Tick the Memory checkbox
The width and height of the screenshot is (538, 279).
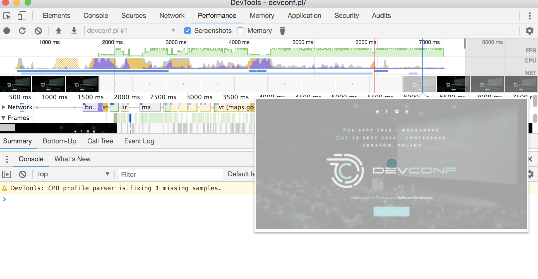coord(241,31)
